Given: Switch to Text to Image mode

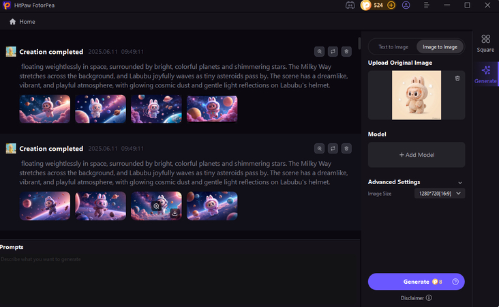Looking at the screenshot, I should point(393,47).
